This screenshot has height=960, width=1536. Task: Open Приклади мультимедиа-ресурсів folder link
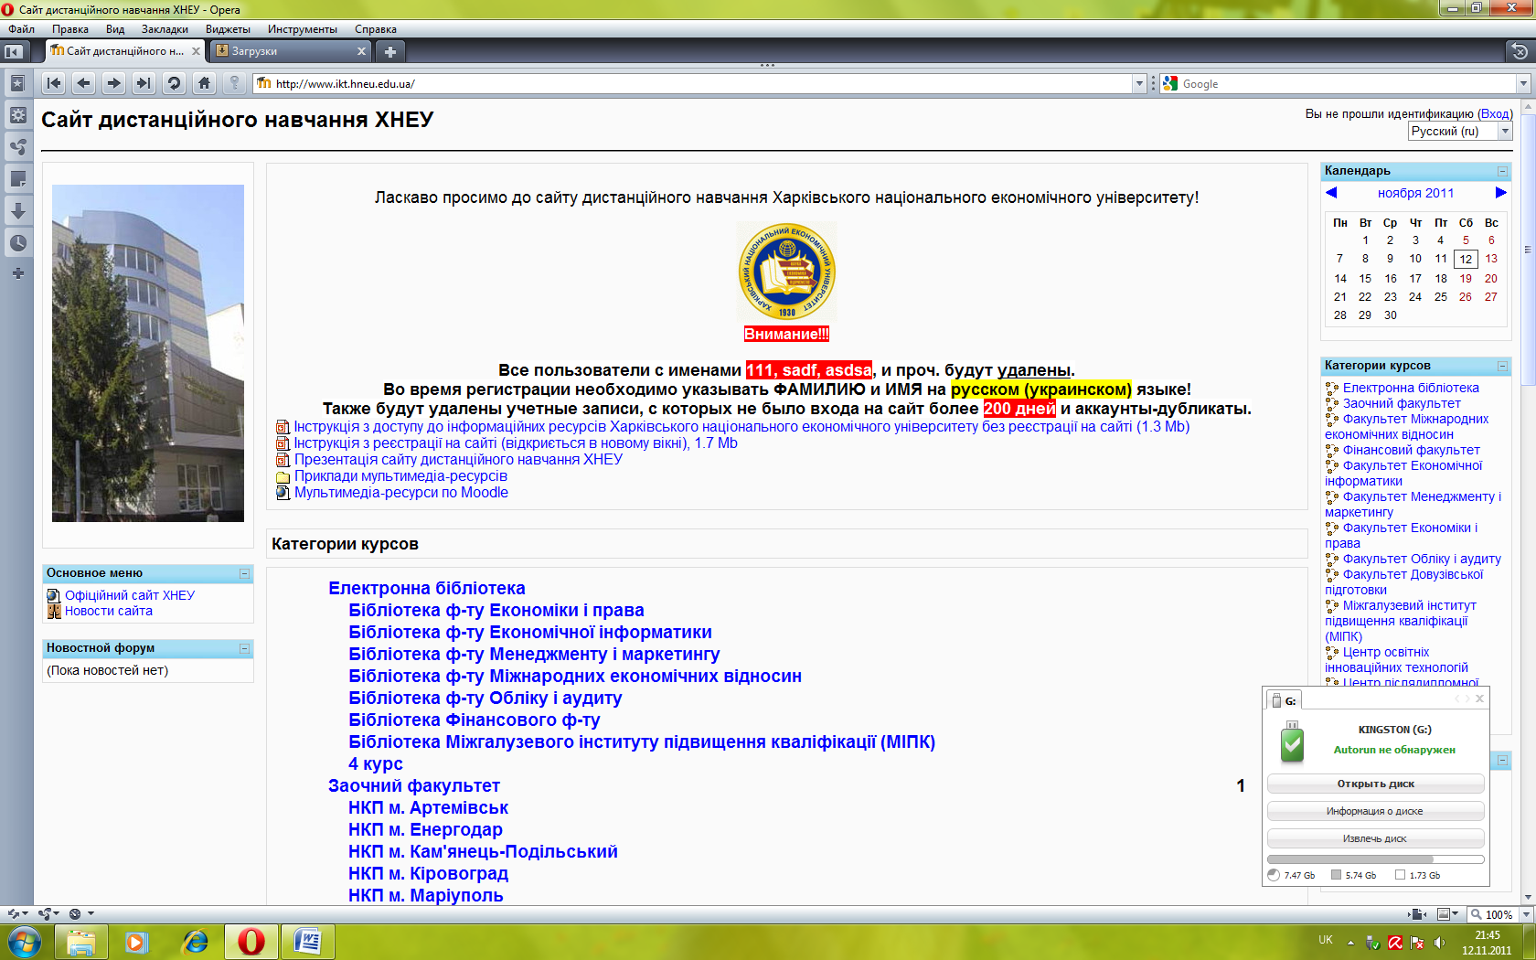coord(400,476)
